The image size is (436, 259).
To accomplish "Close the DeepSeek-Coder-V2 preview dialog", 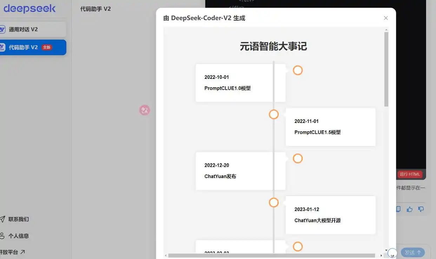I will pos(386,18).
